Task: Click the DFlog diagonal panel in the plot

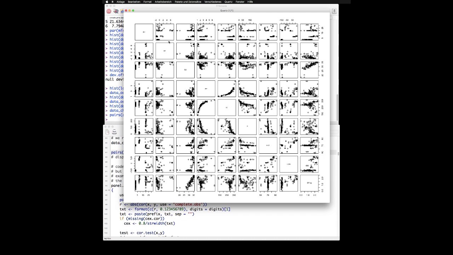Action: (309, 183)
